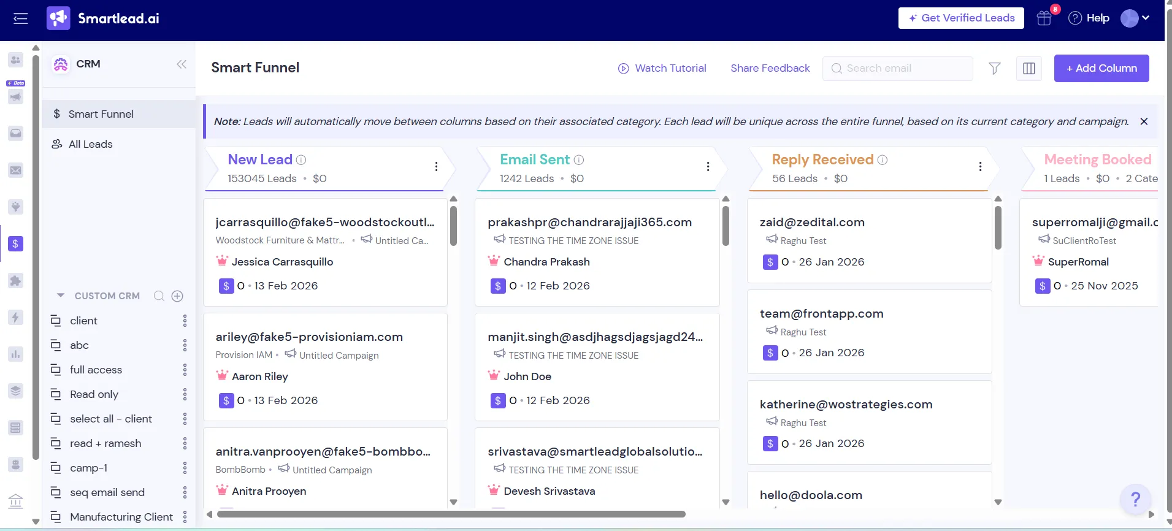Open the Help menu
This screenshot has height=531, width=1172.
[1089, 18]
